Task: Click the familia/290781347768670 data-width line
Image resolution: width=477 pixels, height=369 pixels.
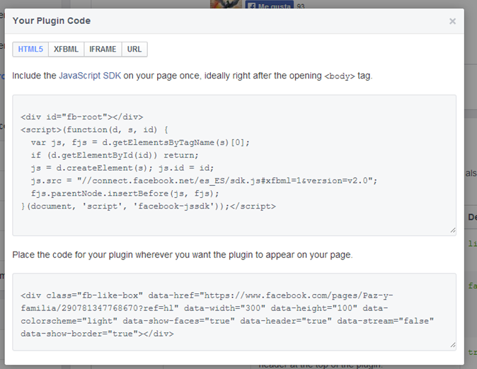Action: [x=205, y=308]
